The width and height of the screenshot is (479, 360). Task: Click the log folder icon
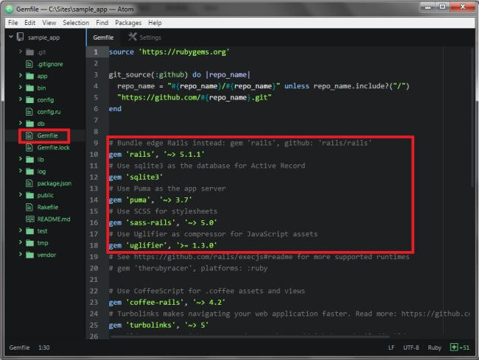pos(29,171)
